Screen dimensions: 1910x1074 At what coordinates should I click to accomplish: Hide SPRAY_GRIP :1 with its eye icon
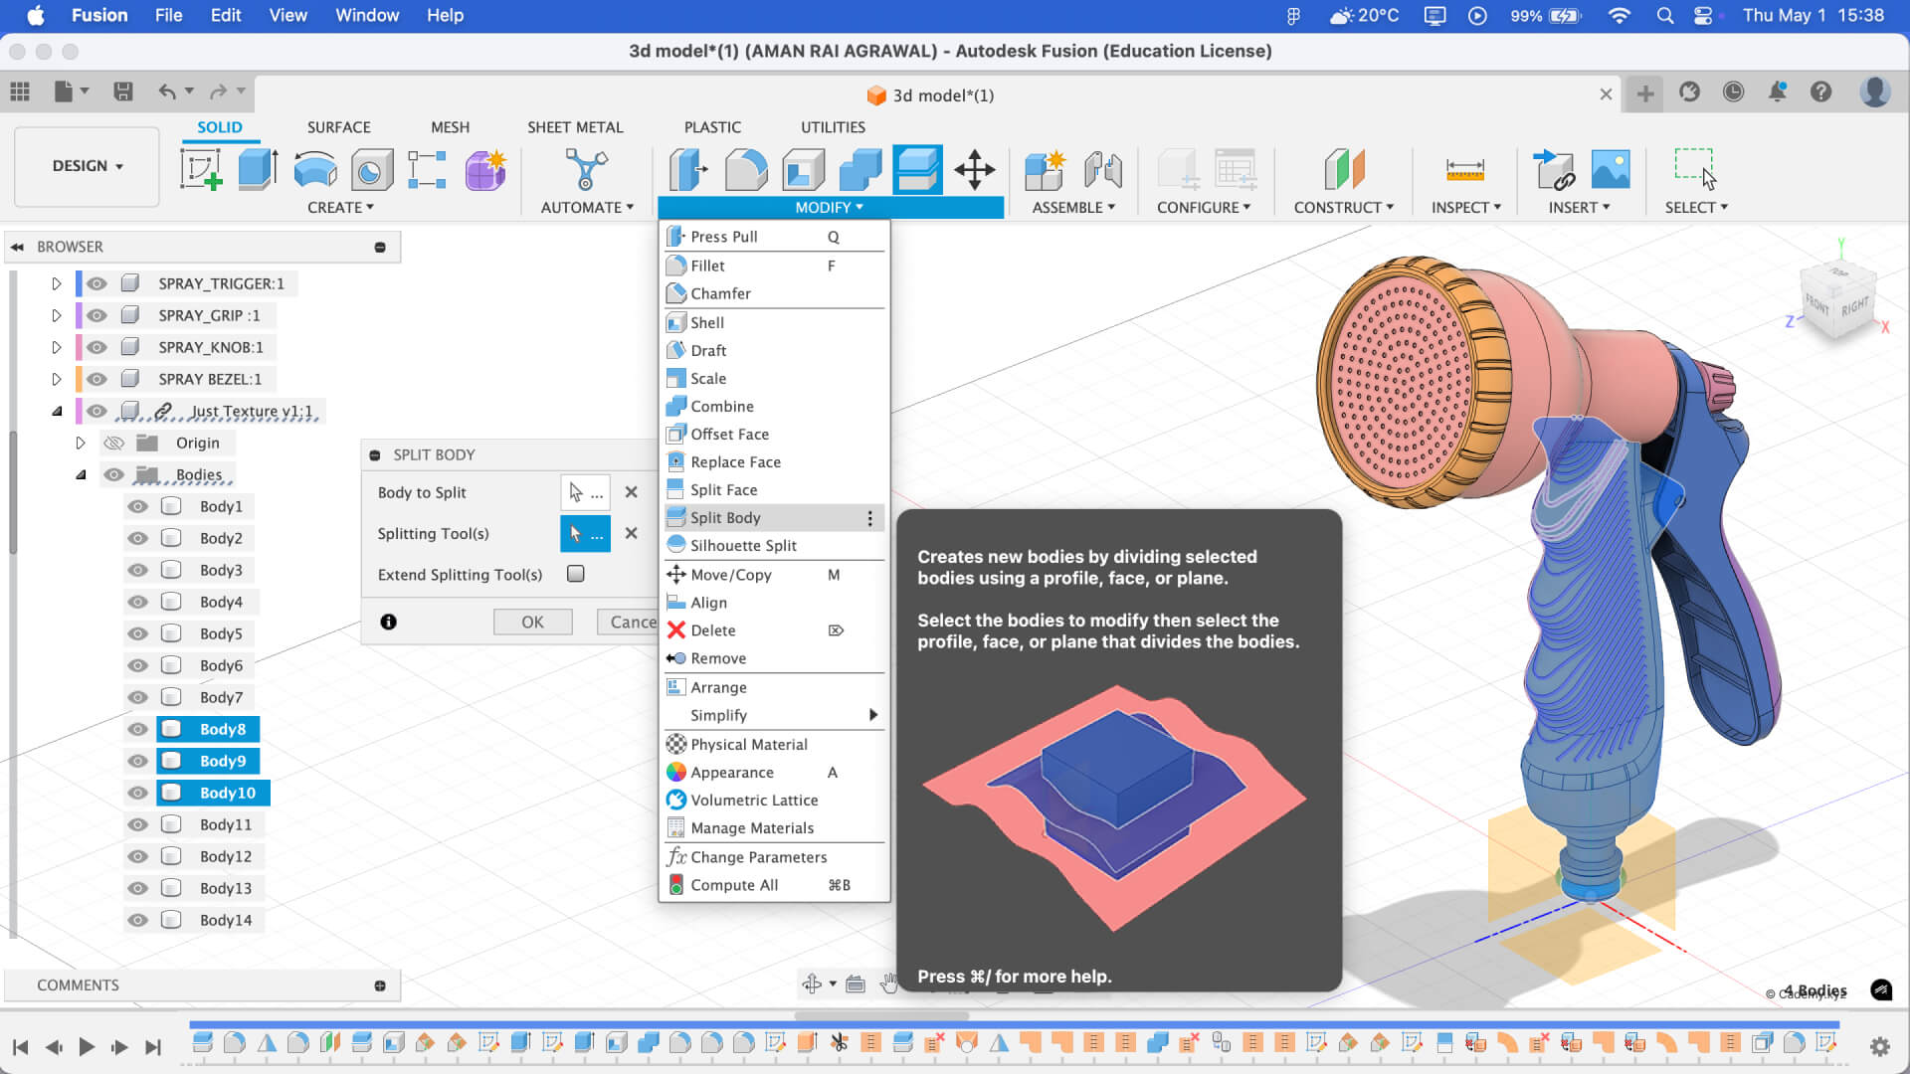pos(96,315)
